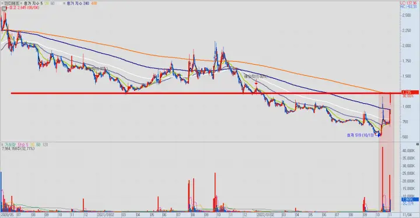The image size is (420, 218).
Task: Click the pink 단순 5 volume average legend
Action: pos(23,145)
